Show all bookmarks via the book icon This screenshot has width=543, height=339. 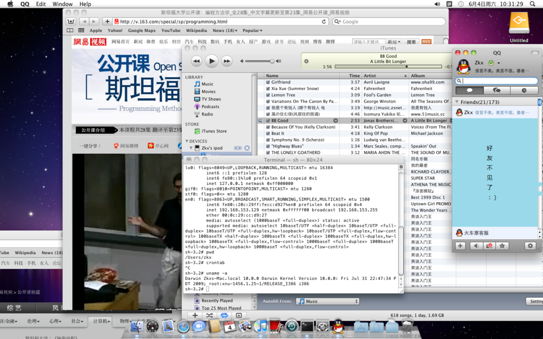[x=70, y=30]
